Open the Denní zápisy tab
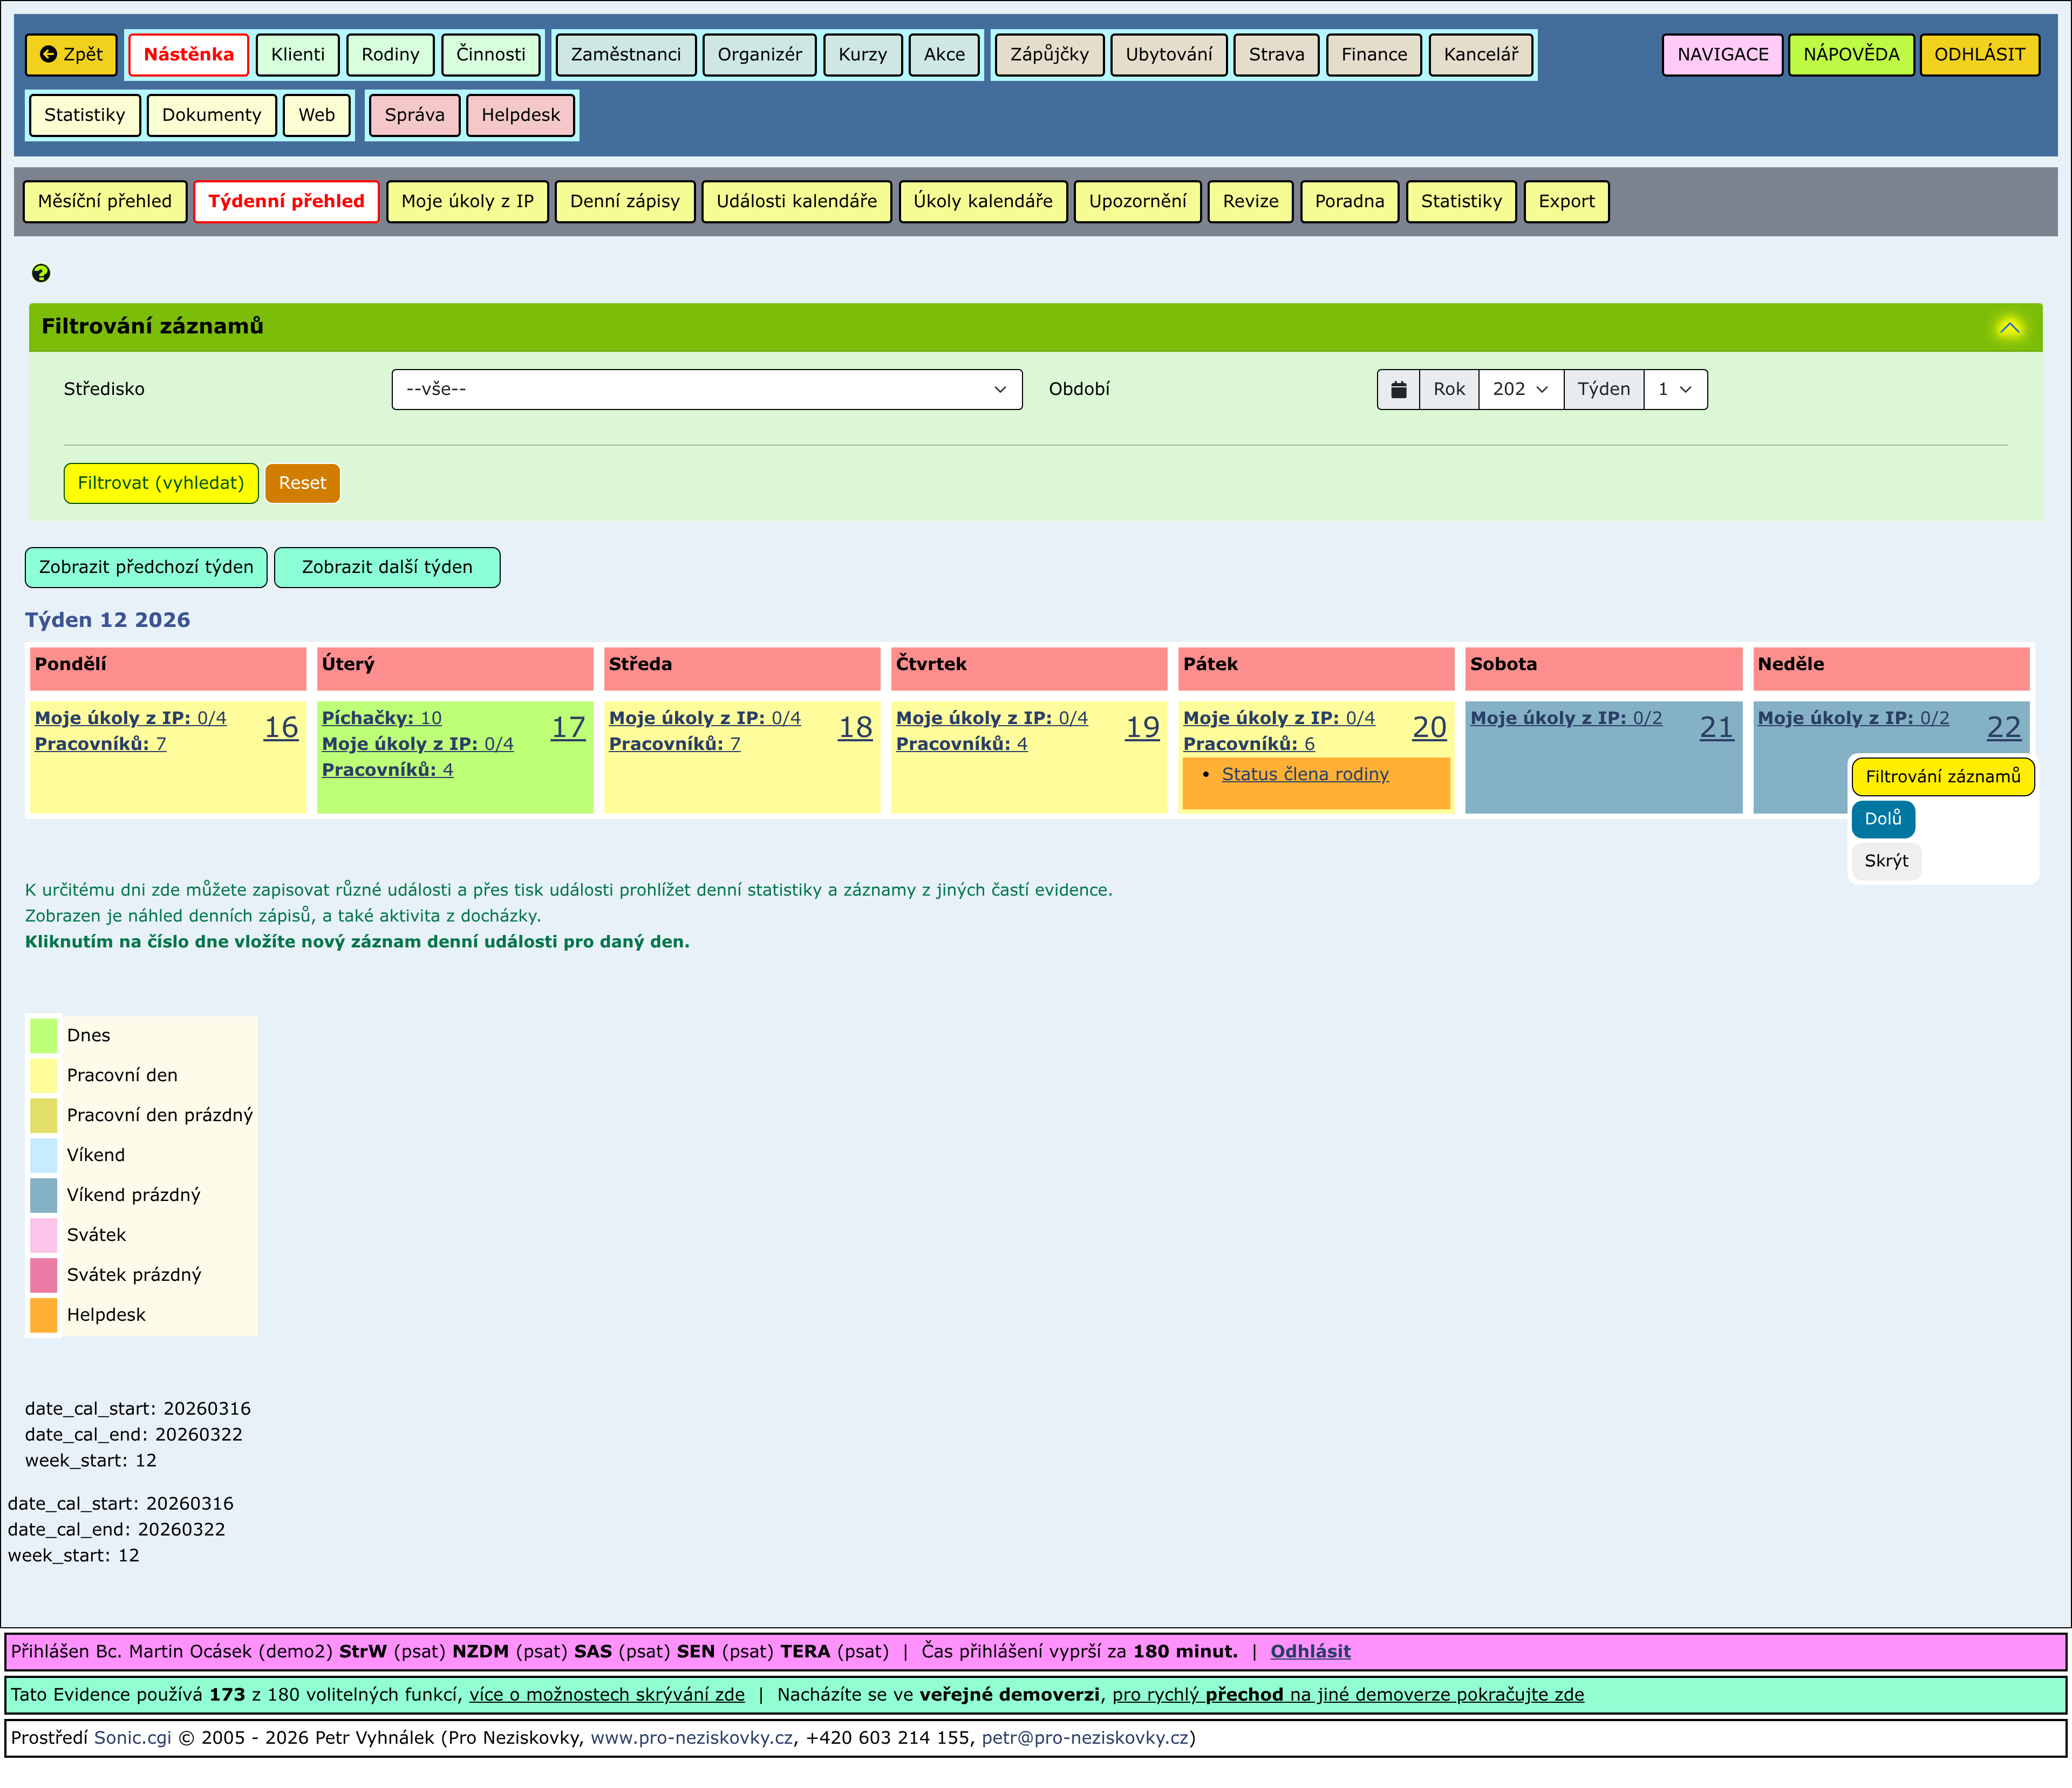This screenshot has height=1788, width=2072. pos(624,201)
